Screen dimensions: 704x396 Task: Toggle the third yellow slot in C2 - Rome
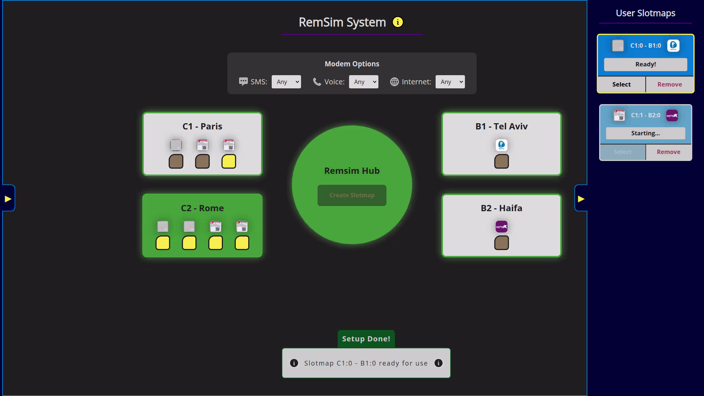click(x=216, y=243)
